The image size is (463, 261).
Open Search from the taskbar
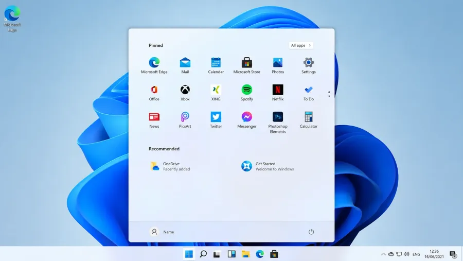pyautogui.click(x=203, y=254)
